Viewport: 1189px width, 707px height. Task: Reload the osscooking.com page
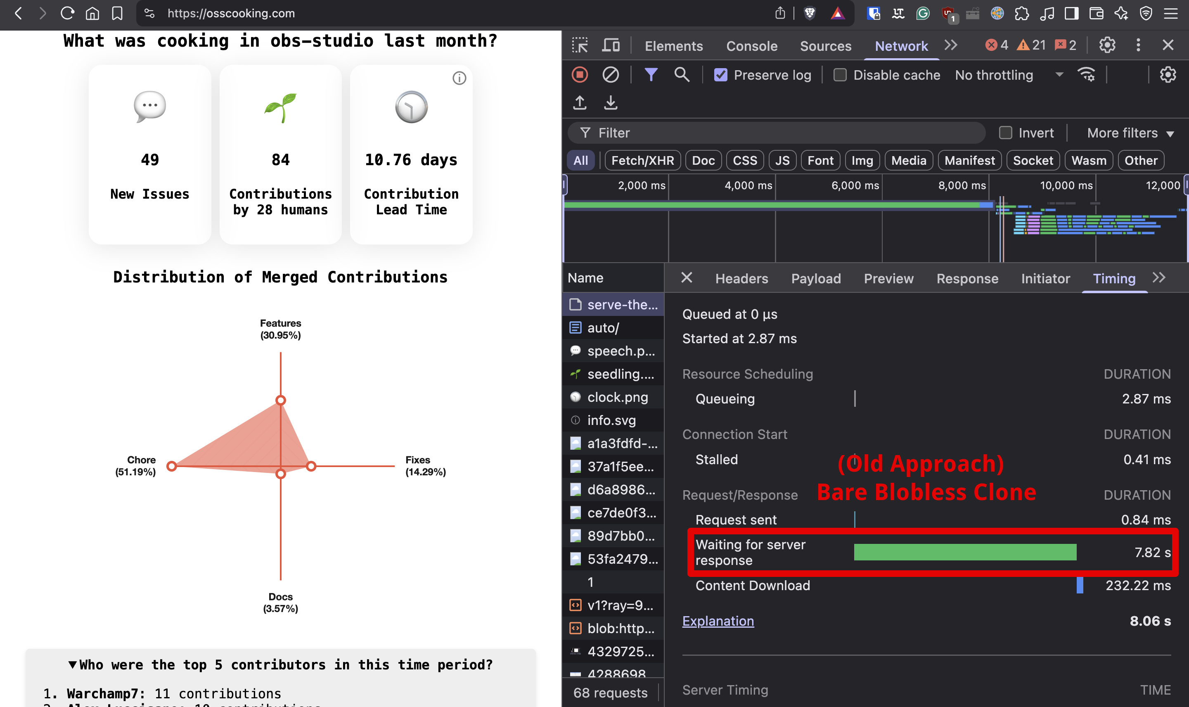pyautogui.click(x=67, y=13)
